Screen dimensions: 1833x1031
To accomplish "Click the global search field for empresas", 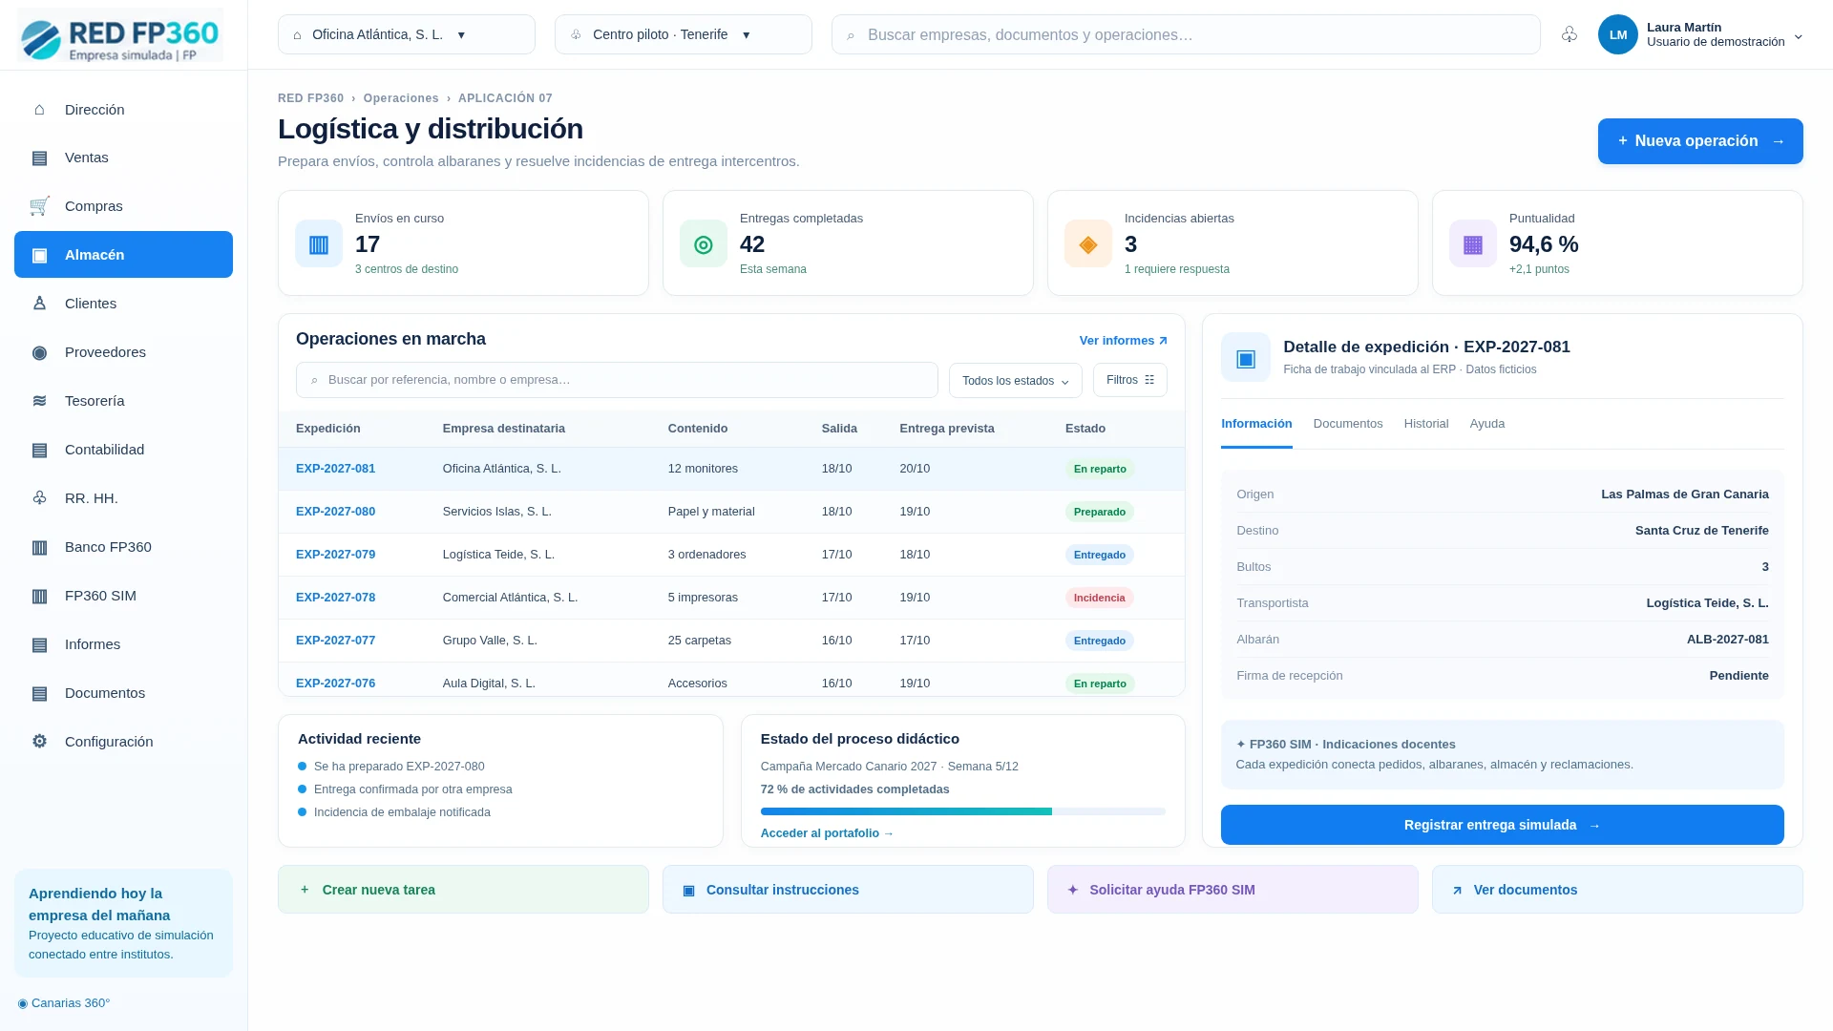I will pyautogui.click(x=1186, y=34).
